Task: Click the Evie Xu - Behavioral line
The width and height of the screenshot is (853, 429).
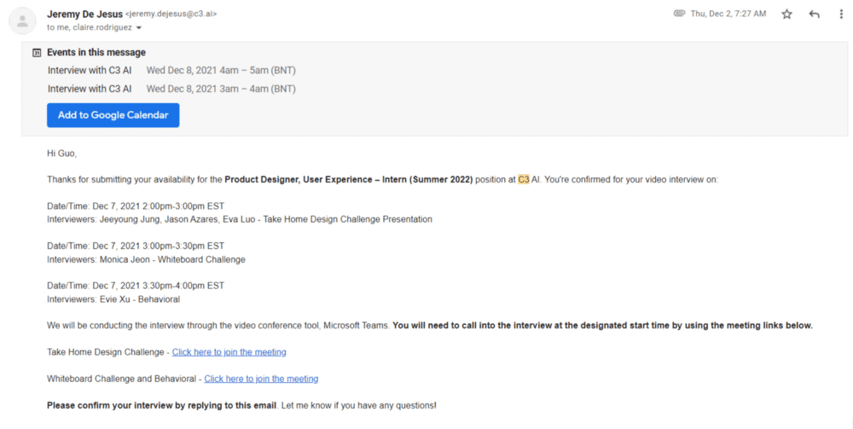Action: pyautogui.click(x=113, y=299)
